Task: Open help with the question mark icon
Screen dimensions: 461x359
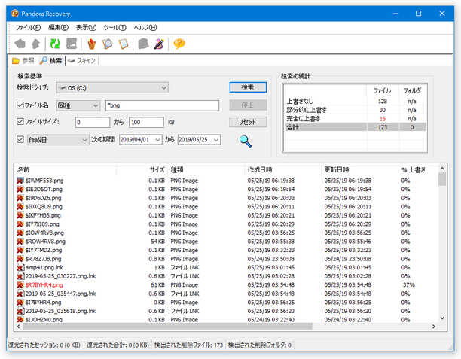Action: (179, 44)
